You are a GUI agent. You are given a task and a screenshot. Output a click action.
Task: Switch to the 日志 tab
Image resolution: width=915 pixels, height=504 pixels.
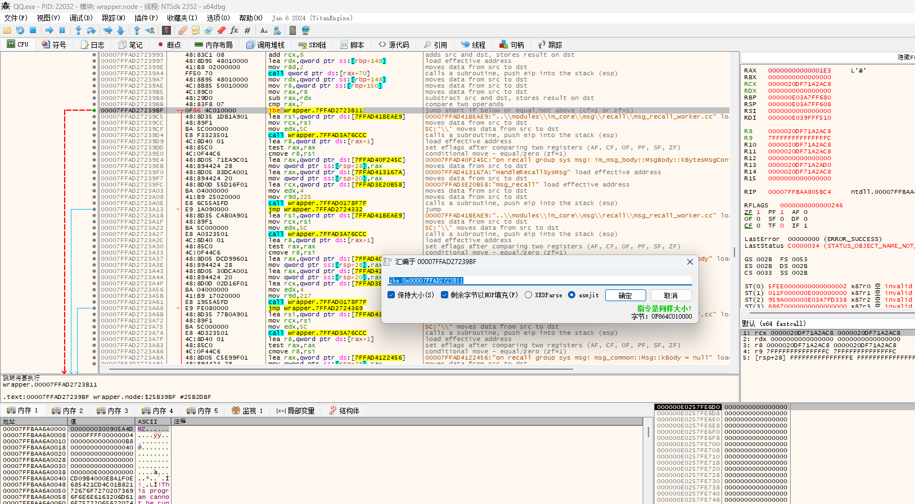coord(92,45)
